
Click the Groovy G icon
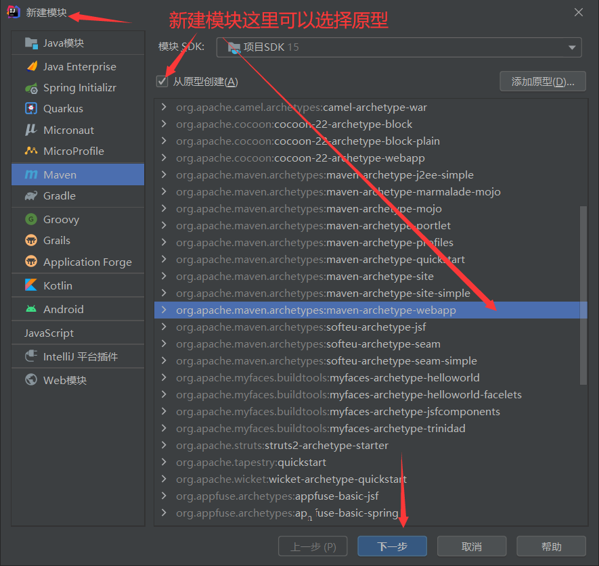click(31, 219)
